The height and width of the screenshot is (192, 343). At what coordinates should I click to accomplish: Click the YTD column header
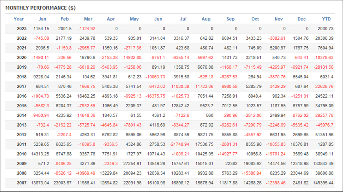326,19
